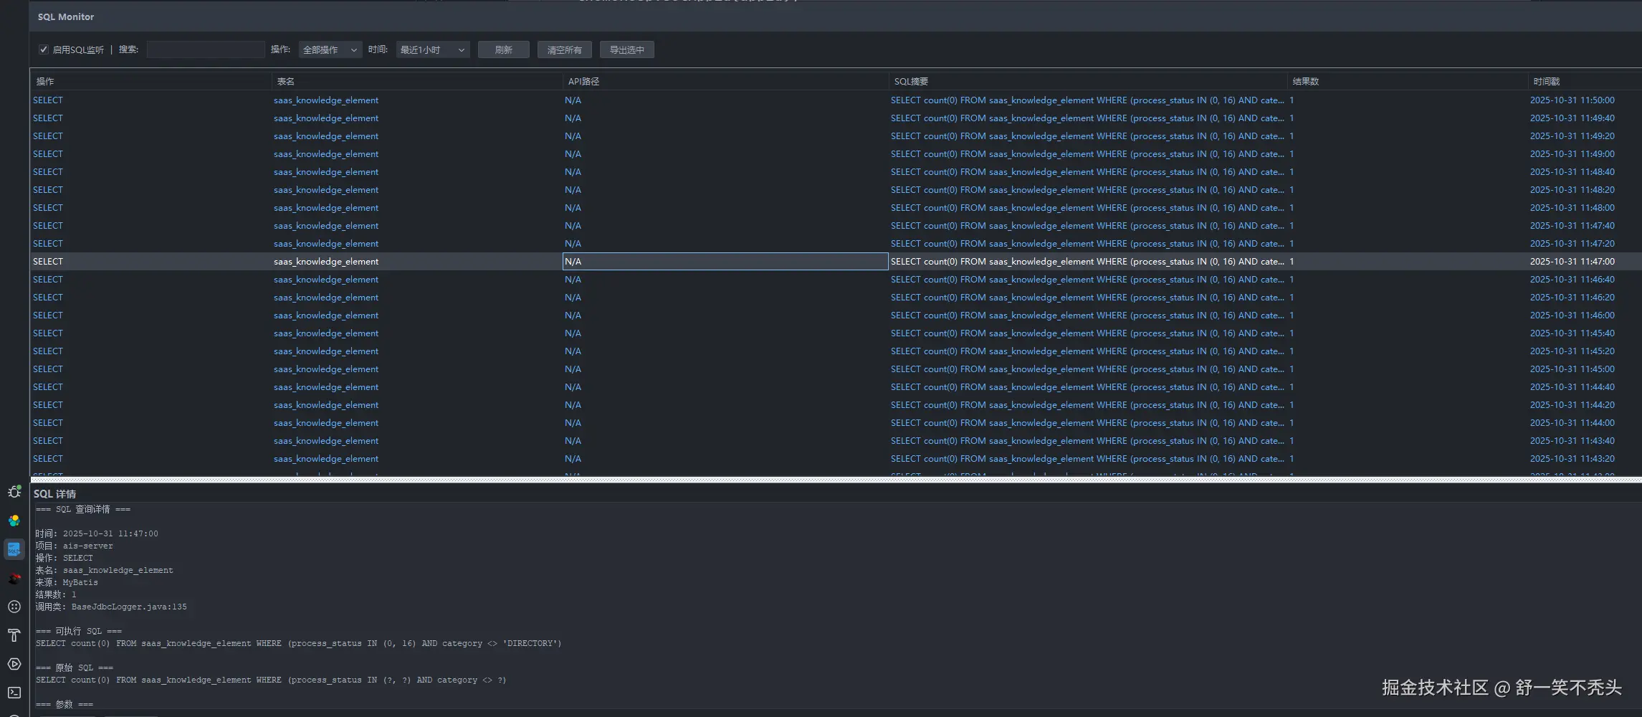Image resolution: width=1642 pixels, height=717 pixels.
Task: Select the row timestamped 2025-10-31 11:45:00
Action: [x=836, y=369]
